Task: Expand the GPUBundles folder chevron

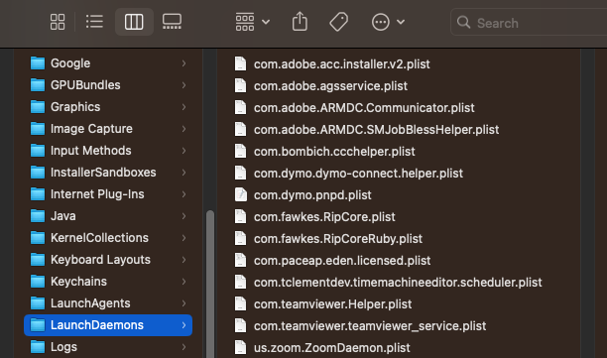Action: [x=183, y=84]
